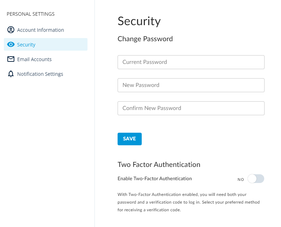Click the Account Information person icon
Image resolution: width=281 pixels, height=227 pixels.
(x=10, y=30)
